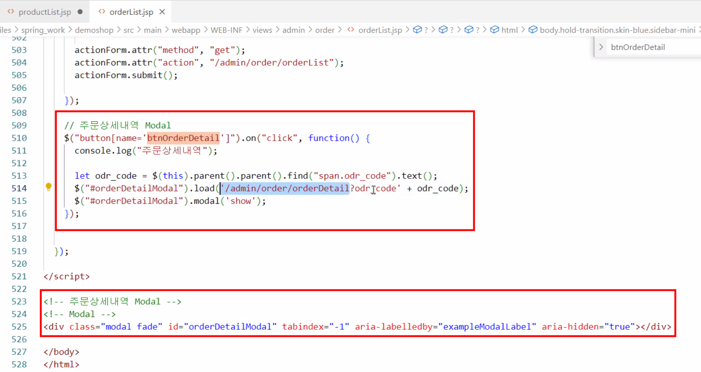Open orderList.jsp breadcrumb segment

tap(380, 30)
